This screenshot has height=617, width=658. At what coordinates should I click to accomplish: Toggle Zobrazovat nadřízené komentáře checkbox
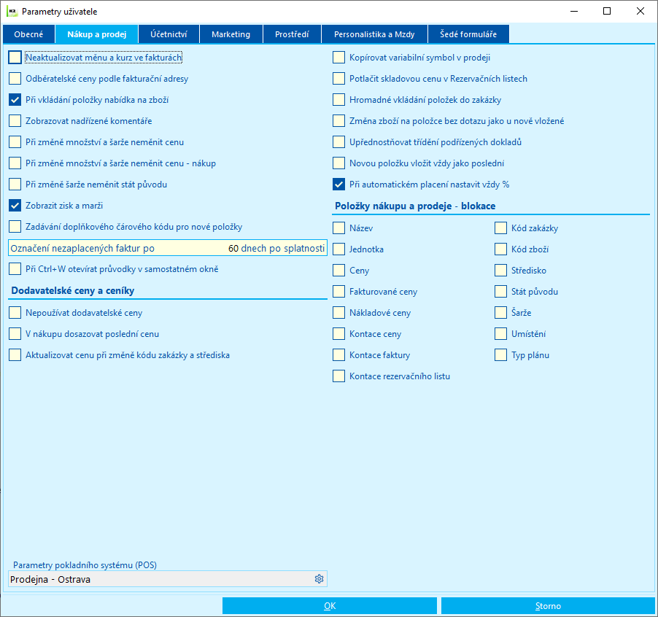pos(15,121)
